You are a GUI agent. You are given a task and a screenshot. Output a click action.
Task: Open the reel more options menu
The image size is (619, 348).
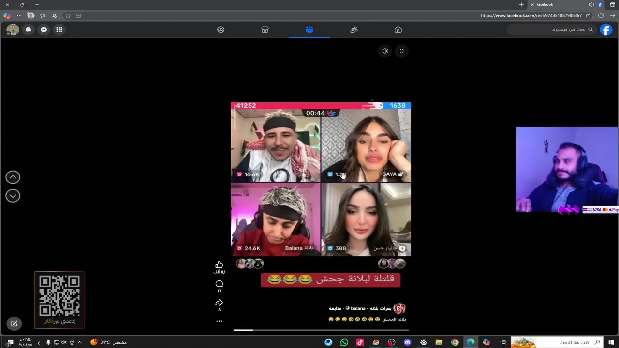219,321
